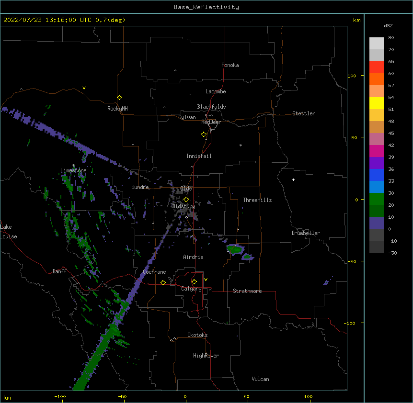Pick the dark green 10-20 dBZ swatch
This screenshot has height=403, width=413.
pos(377,211)
